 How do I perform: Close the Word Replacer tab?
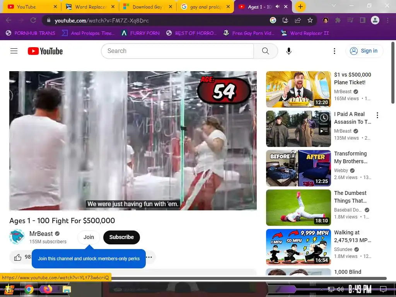tap(113, 7)
